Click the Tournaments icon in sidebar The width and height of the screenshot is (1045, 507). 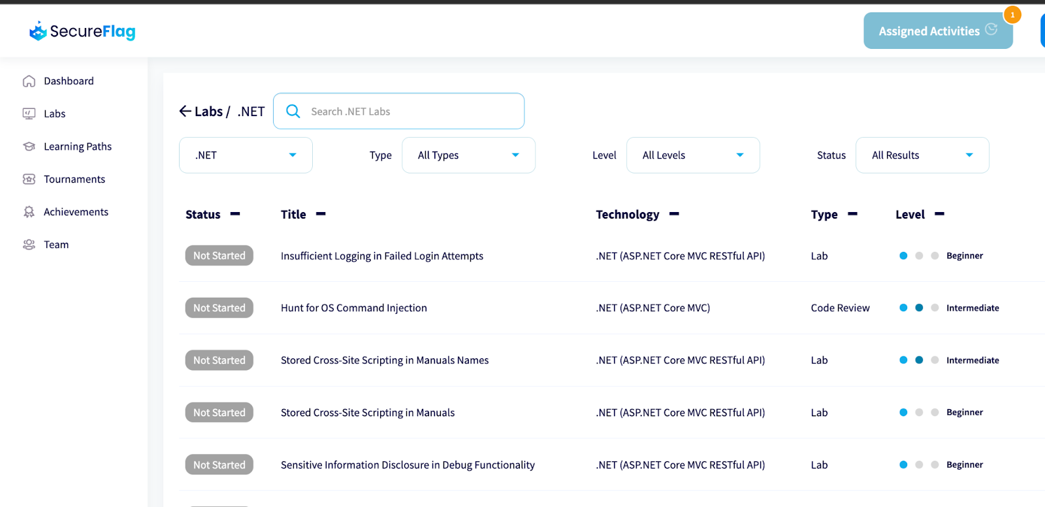pos(29,179)
